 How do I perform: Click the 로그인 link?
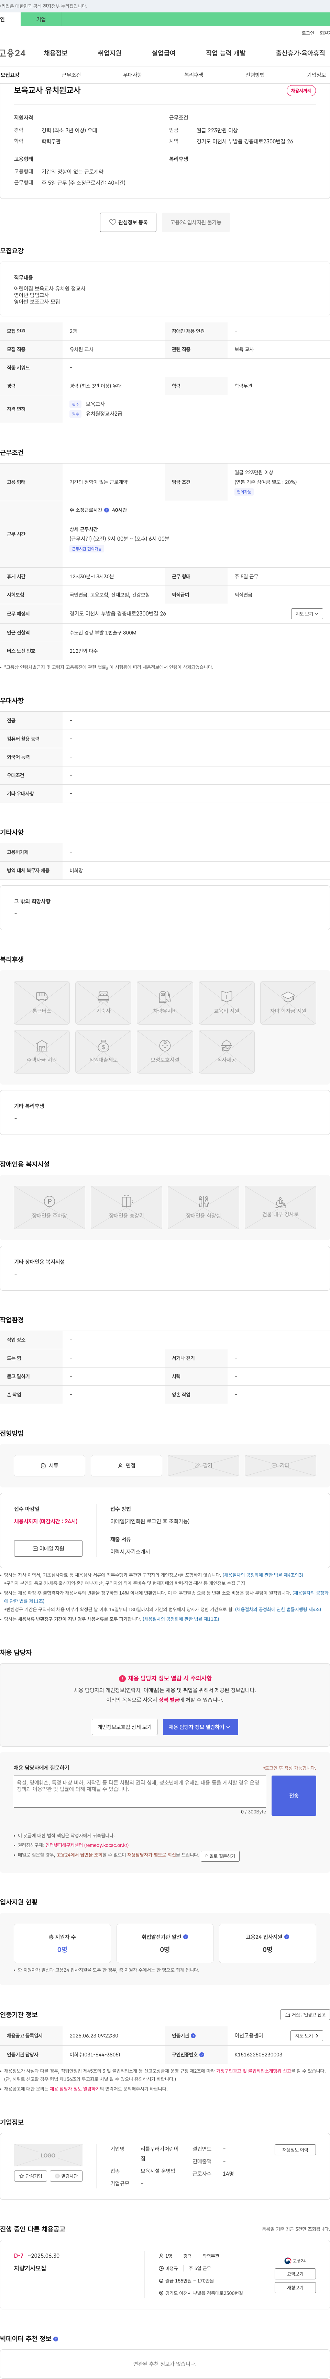tap(308, 33)
